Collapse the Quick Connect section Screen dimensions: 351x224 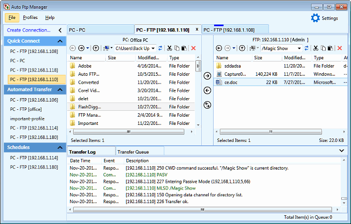click(x=60, y=41)
